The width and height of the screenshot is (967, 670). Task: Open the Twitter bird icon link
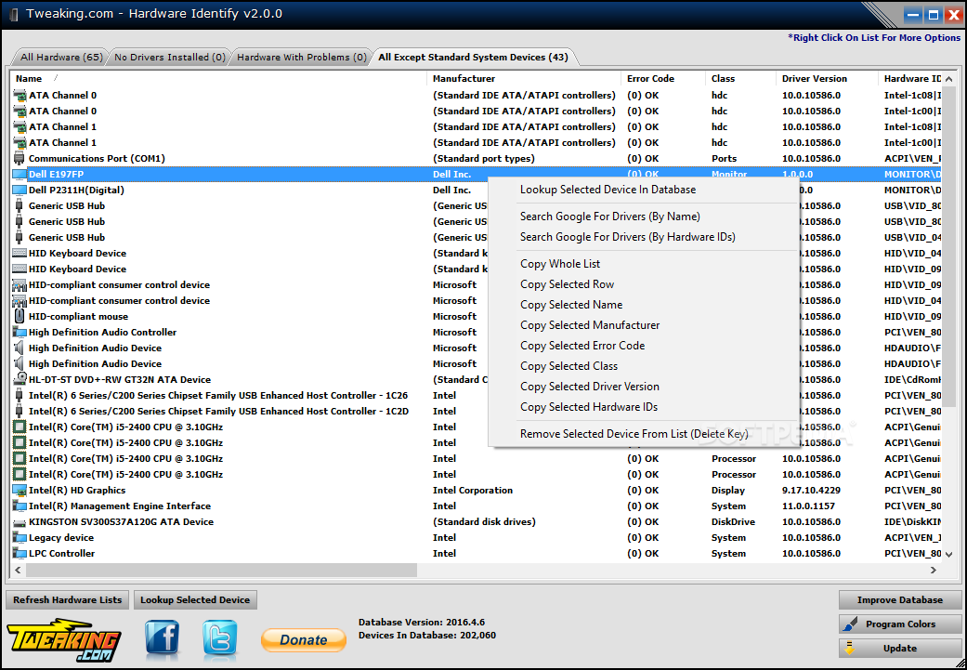(219, 638)
